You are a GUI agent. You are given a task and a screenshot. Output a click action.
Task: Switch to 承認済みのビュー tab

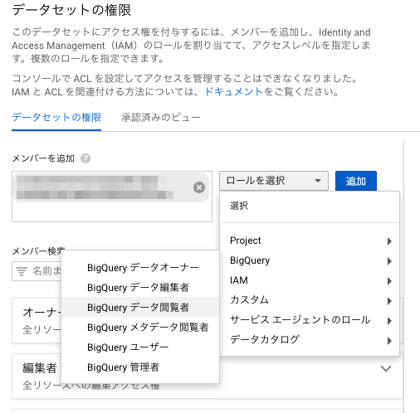click(160, 118)
